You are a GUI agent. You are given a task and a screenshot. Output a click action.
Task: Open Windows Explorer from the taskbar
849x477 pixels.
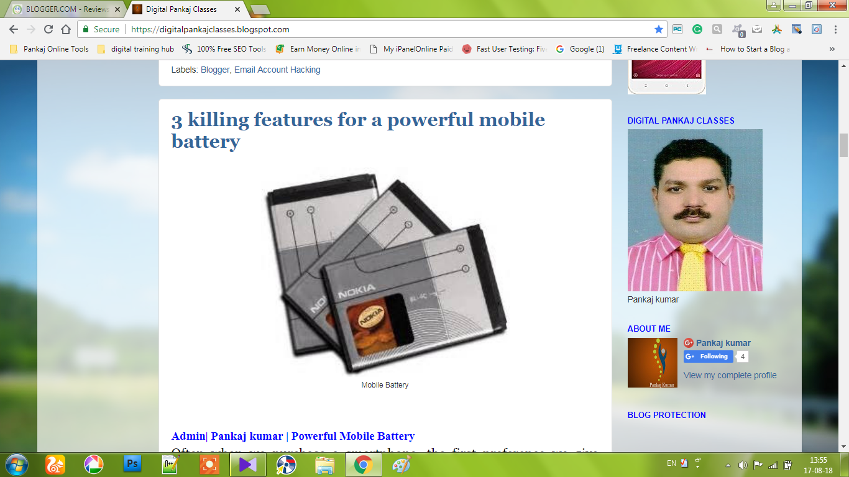[x=325, y=465]
